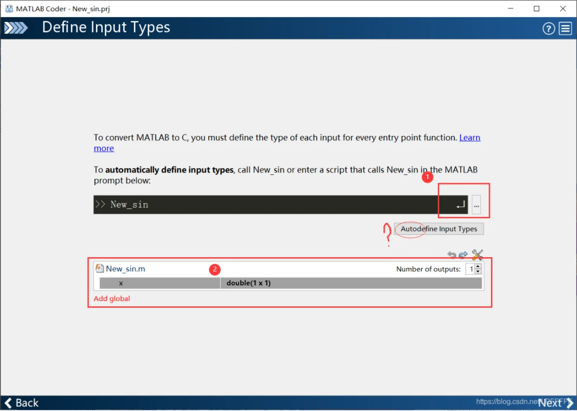Click the workflow chevrons icon beside title
Viewport: 577px width, 411px height.
(x=16, y=28)
